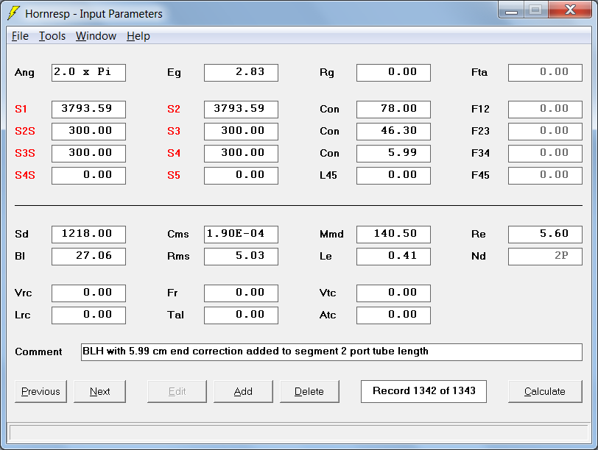Select the S4S input field
Screen dimensions: 598x450
coord(88,176)
